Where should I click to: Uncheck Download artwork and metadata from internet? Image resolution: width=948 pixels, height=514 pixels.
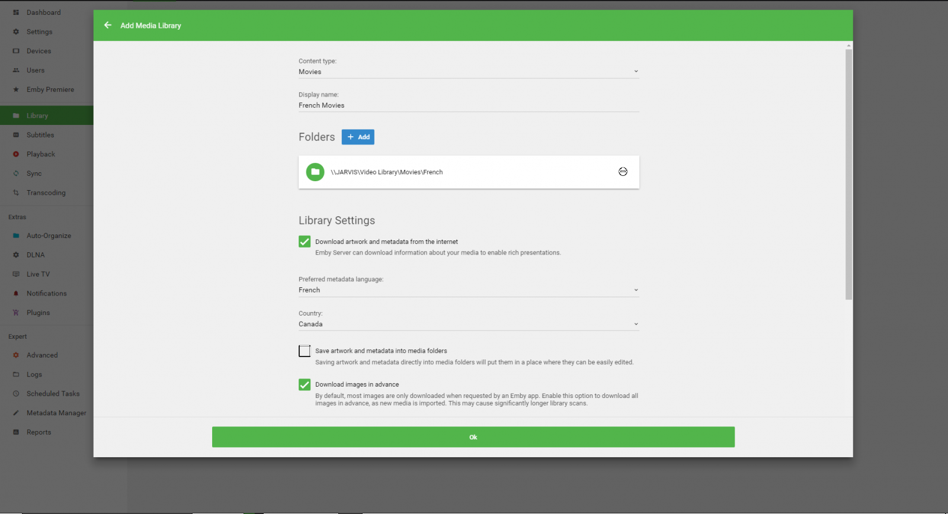305,242
